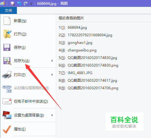Click the checkmark icon for 属性
Viewport: 151px width, 138px height.
click(7, 129)
